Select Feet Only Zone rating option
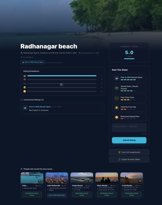The height and width of the screenshot is (205, 162). click(x=129, y=98)
